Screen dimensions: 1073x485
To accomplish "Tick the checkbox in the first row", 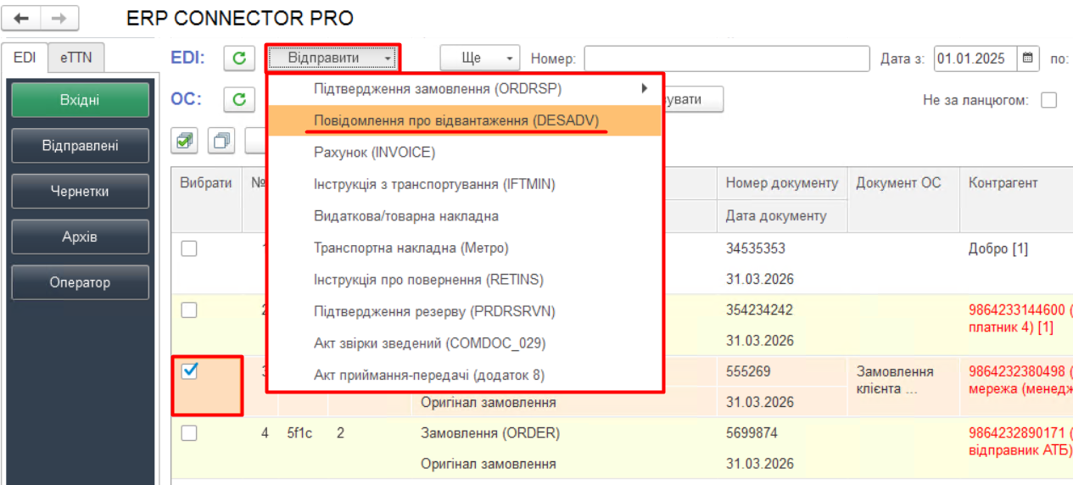I will [190, 248].
